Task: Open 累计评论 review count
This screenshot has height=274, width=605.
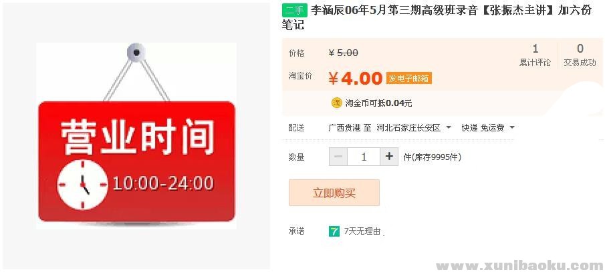Action: pos(535,56)
